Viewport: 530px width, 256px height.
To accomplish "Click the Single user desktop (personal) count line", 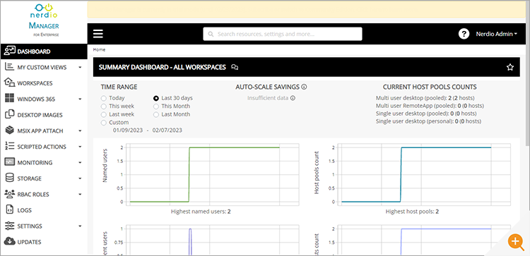I will [x=429, y=121].
